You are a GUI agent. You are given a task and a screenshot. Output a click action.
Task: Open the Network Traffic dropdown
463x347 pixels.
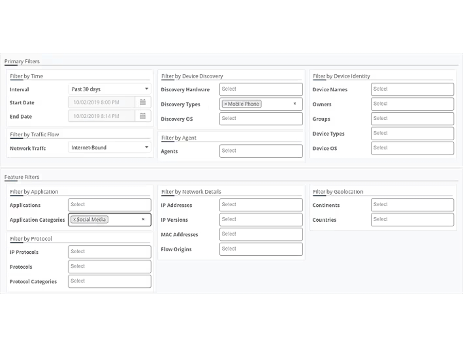tap(110, 147)
